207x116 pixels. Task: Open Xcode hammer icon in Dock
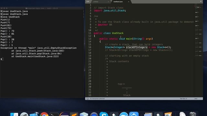tap(34, 114)
